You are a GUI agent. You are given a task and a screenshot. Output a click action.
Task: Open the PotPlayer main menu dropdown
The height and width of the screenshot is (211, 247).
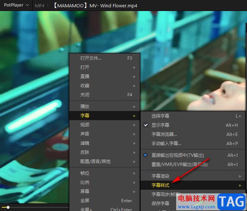click(16, 5)
